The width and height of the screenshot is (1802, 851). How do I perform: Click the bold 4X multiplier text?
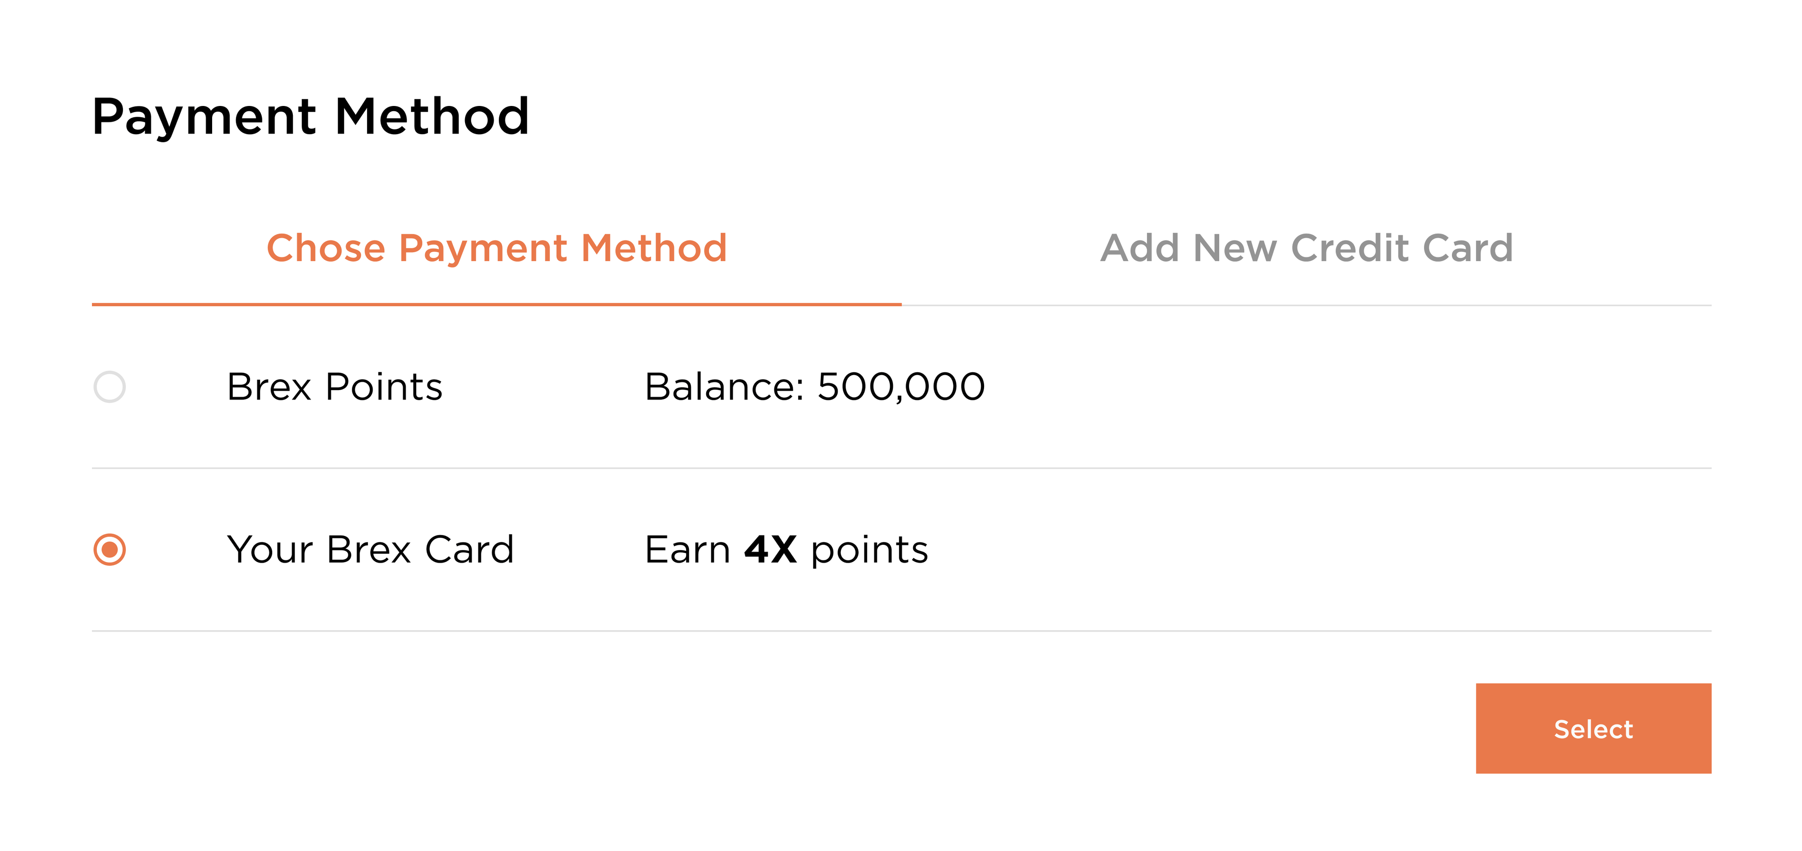770,549
